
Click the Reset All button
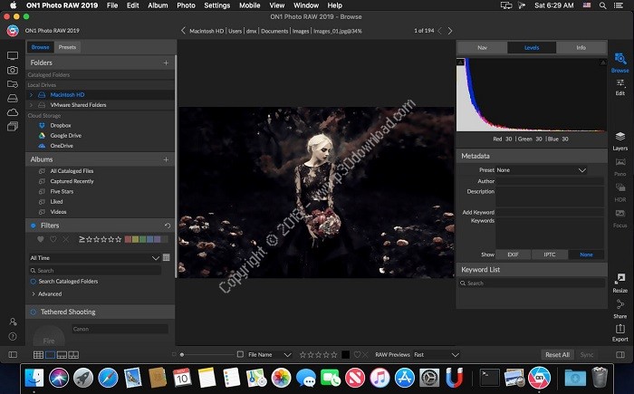(x=557, y=355)
